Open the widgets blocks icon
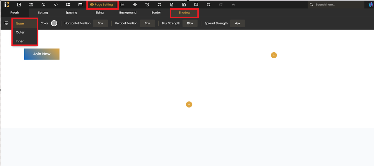The height and width of the screenshot is (166, 374). (x=31, y=5)
